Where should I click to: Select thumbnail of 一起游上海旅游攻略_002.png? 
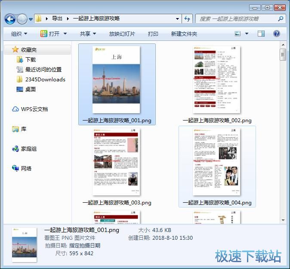(216, 80)
